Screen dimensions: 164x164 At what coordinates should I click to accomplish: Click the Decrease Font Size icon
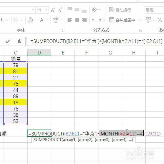[x=60, y=10]
